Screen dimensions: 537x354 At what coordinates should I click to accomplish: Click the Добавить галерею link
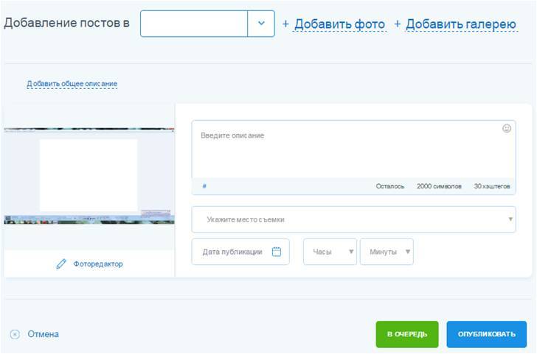(460, 24)
